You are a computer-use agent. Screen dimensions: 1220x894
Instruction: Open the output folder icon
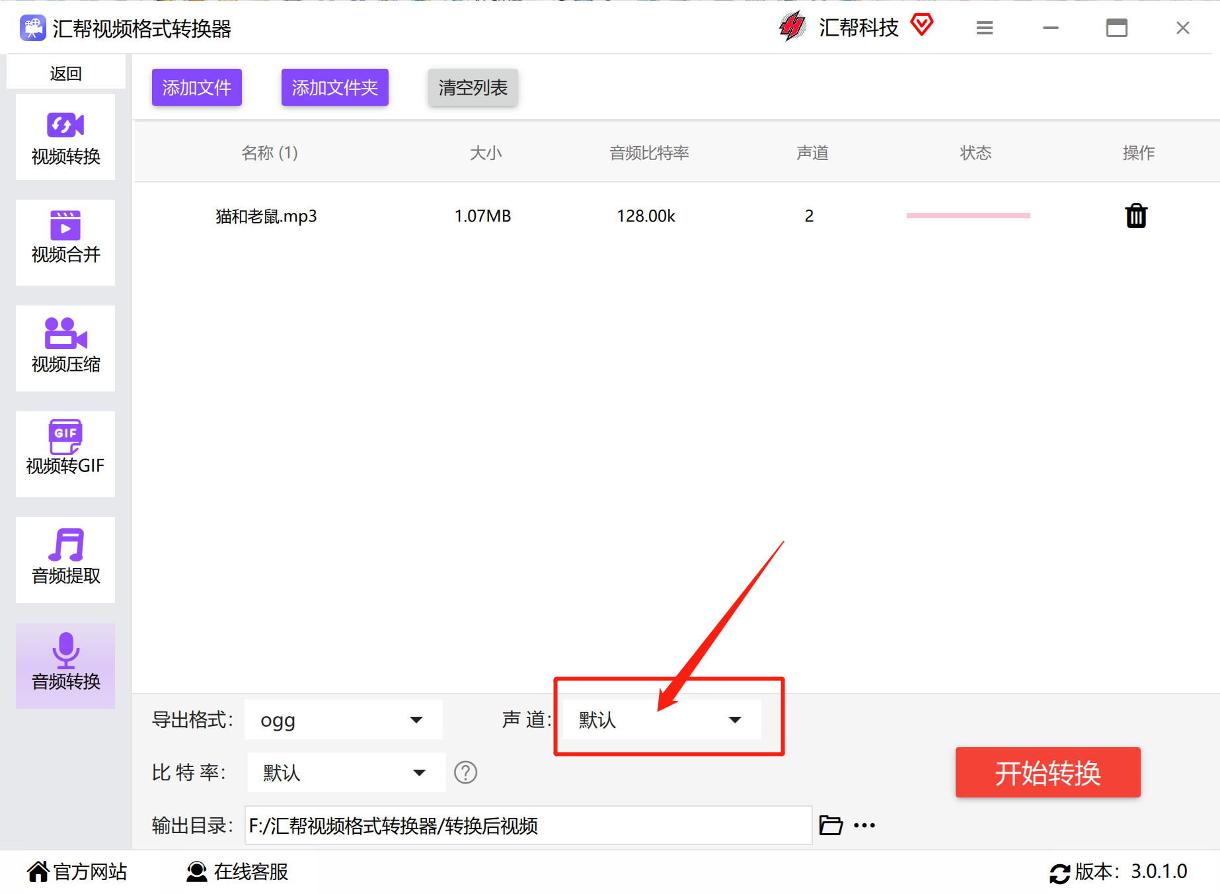tap(831, 825)
